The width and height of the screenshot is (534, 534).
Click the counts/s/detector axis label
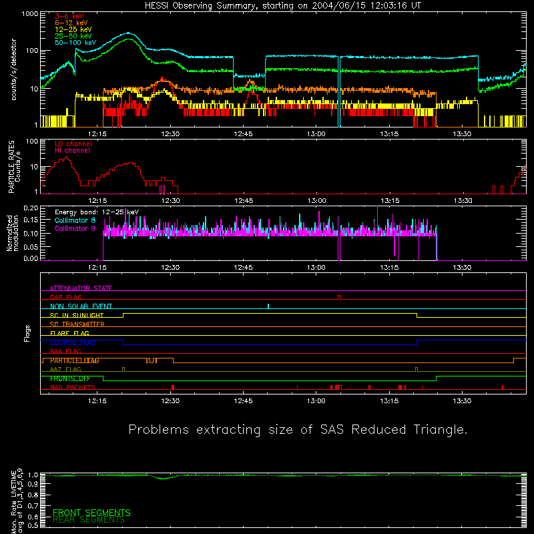(x=13, y=69)
